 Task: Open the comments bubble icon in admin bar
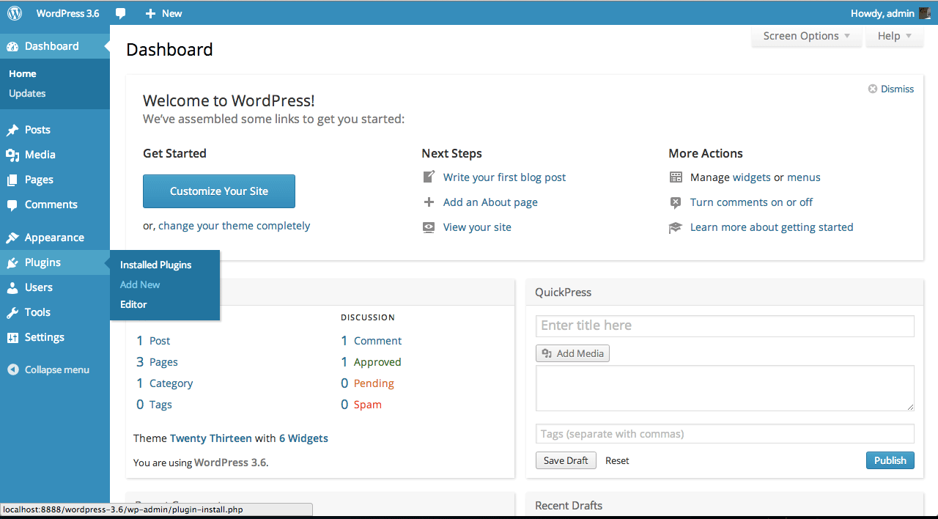pyautogui.click(x=121, y=13)
